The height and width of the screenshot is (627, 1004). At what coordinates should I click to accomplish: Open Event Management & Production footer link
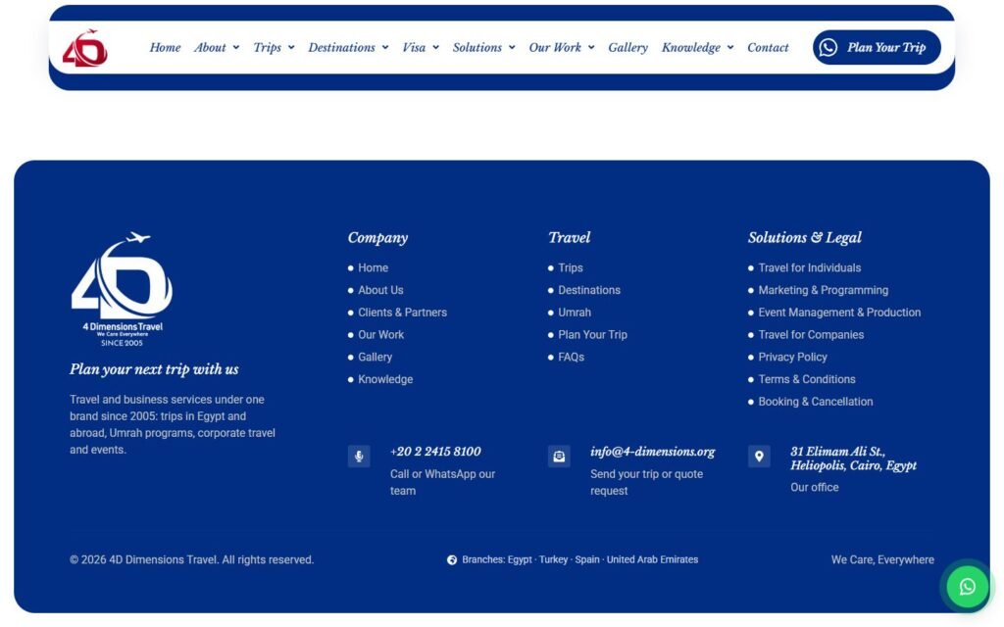839,313
